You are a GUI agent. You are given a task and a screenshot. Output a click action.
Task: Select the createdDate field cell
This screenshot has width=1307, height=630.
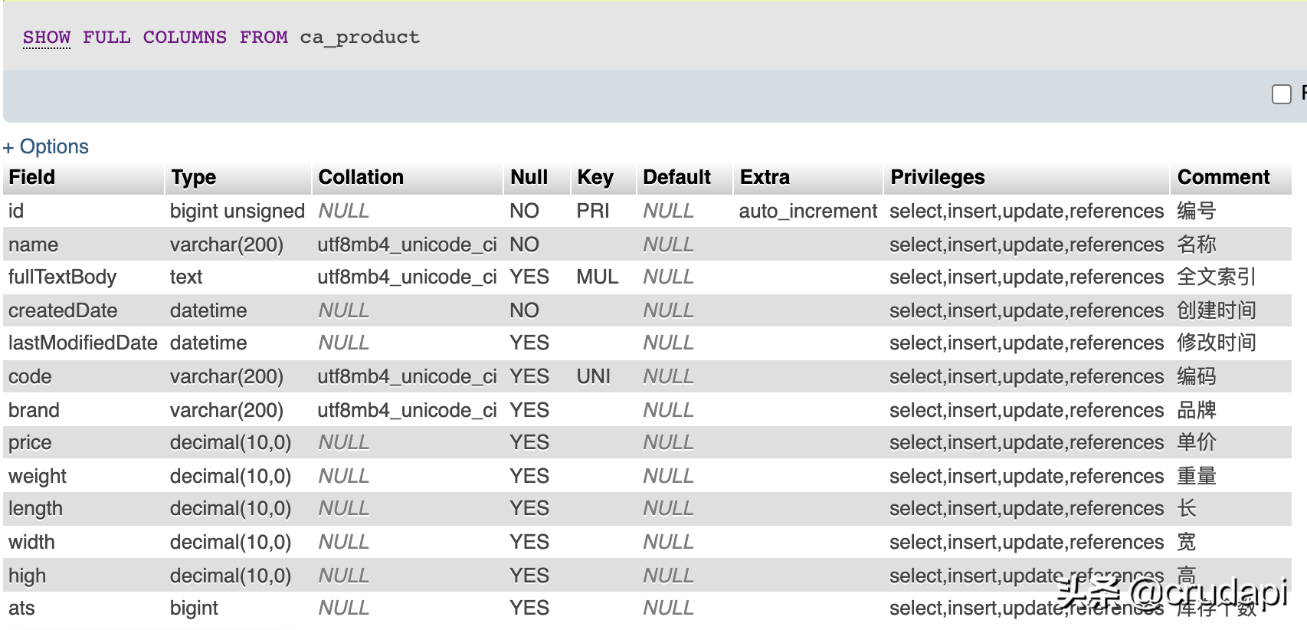pyautogui.click(x=63, y=310)
